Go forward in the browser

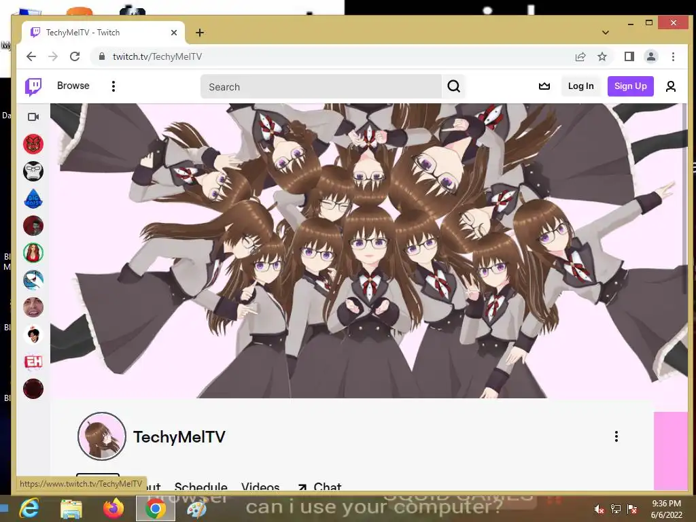[x=53, y=56]
